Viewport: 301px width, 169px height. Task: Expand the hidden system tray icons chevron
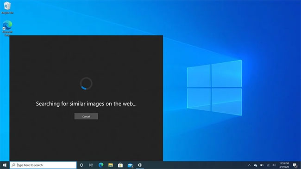[249, 165]
